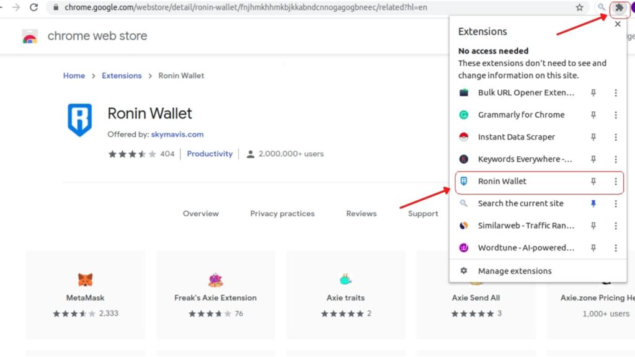Open Search the current site extension
The height and width of the screenshot is (357, 635).
[x=520, y=203]
